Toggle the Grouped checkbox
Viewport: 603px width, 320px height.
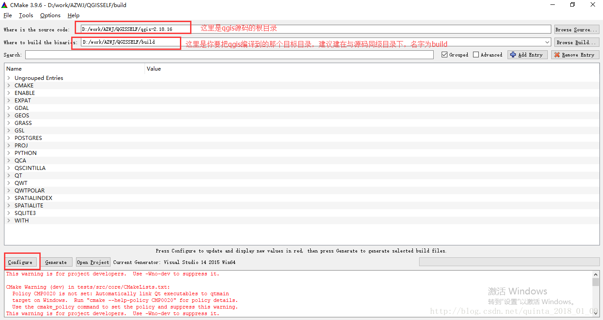[445, 55]
